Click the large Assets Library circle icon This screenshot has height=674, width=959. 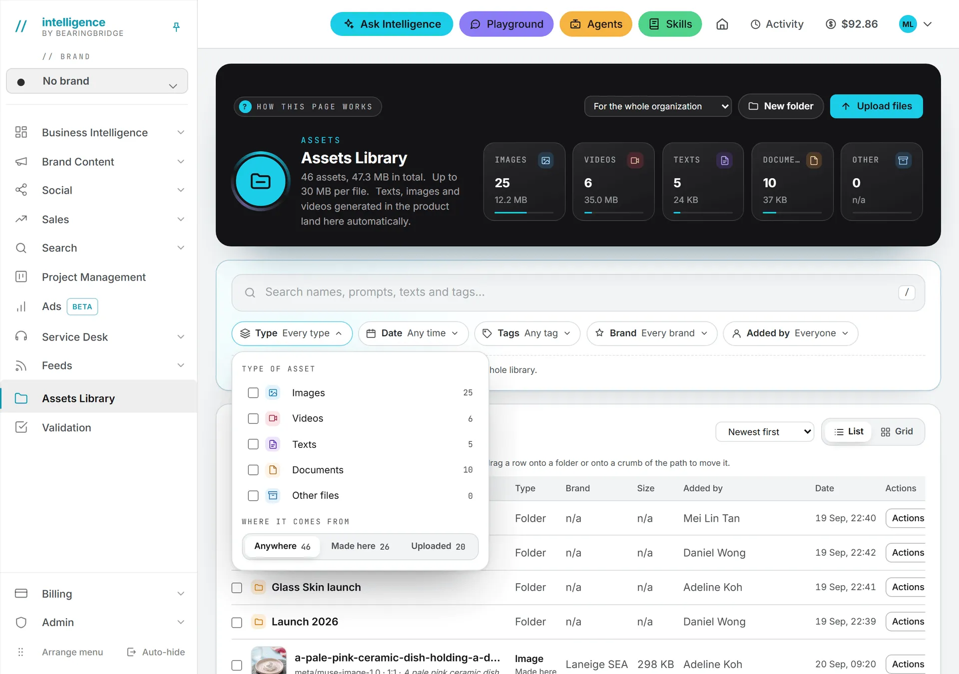(261, 181)
